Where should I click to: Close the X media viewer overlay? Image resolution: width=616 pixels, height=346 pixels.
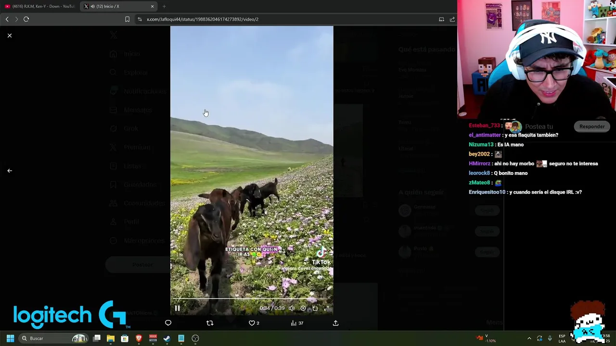tap(10, 36)
